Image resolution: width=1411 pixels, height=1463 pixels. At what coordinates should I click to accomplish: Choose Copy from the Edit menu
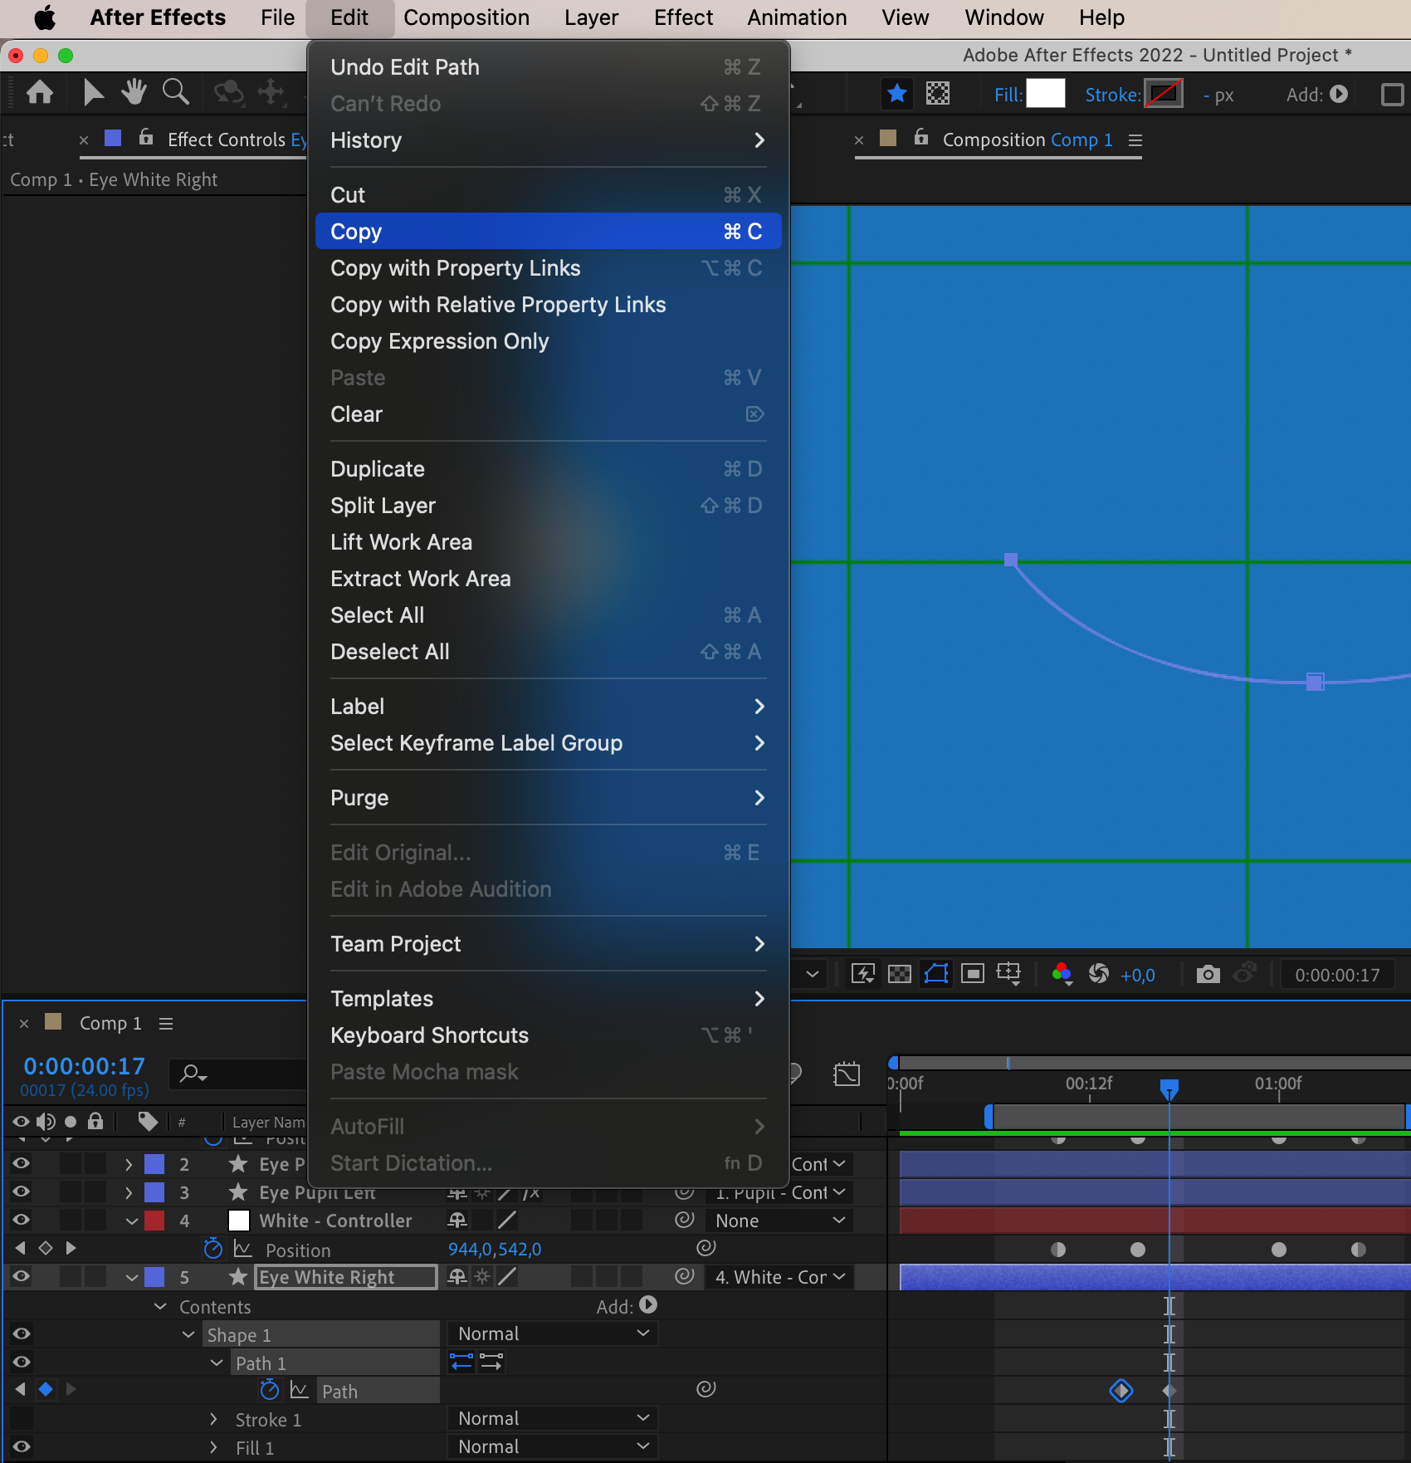click(548, 232)
